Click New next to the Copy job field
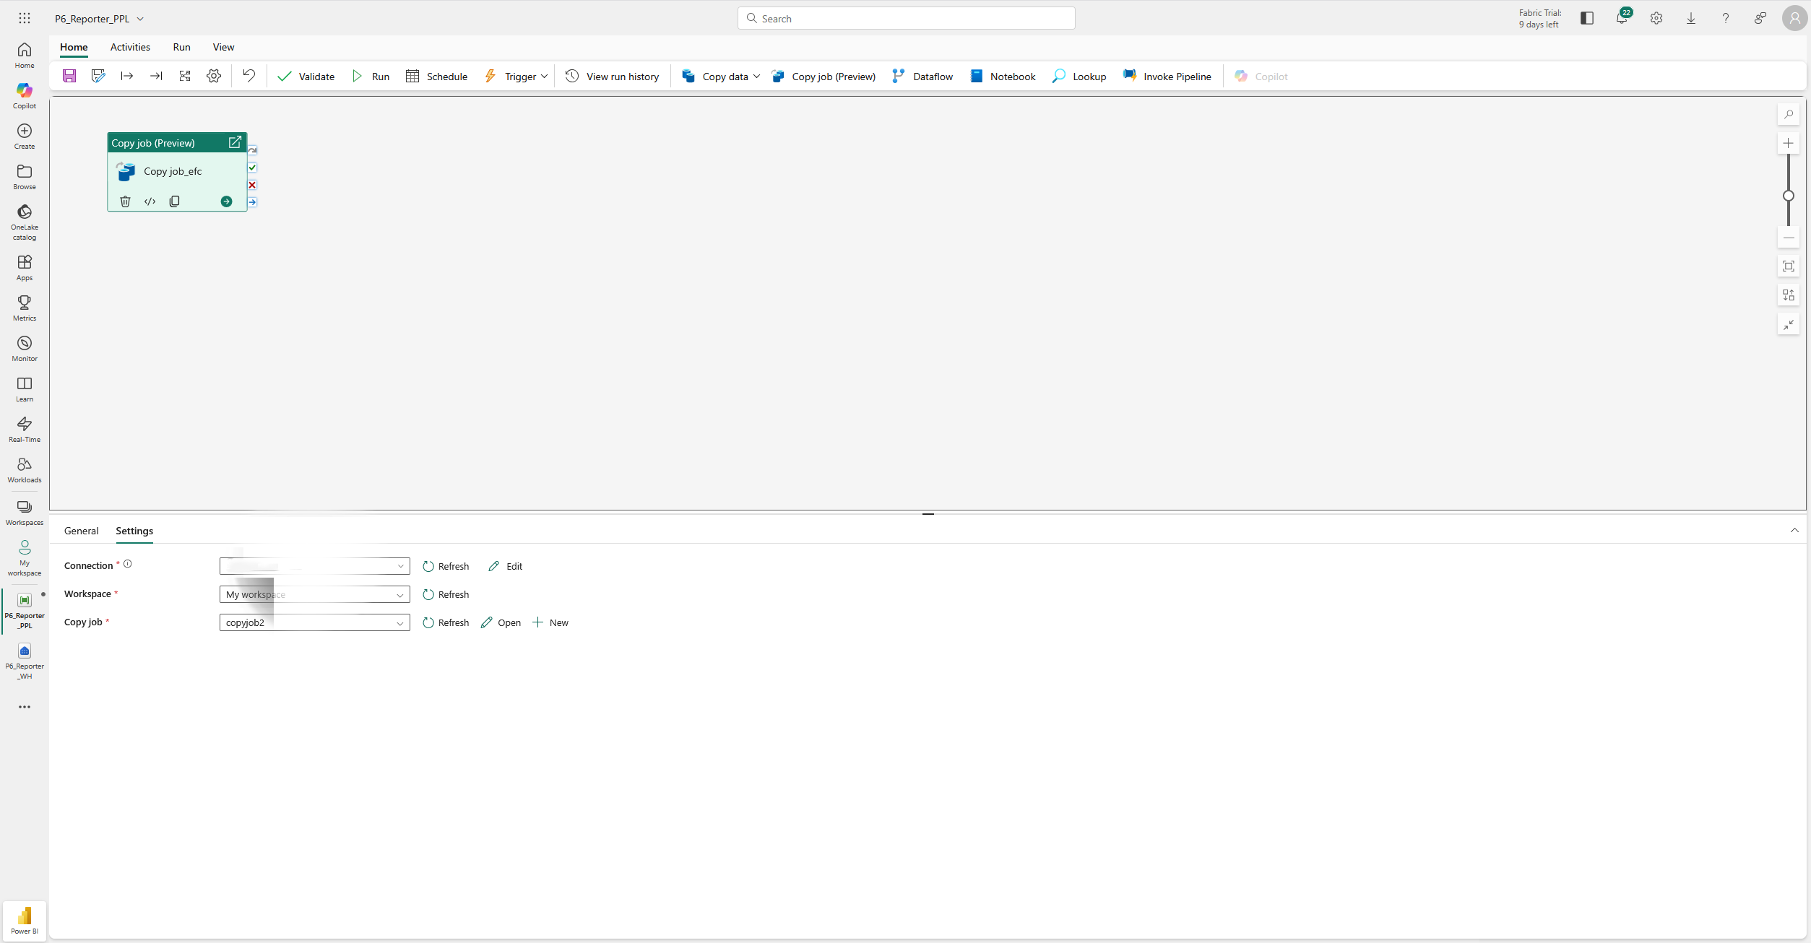 [x=550, y=622]
